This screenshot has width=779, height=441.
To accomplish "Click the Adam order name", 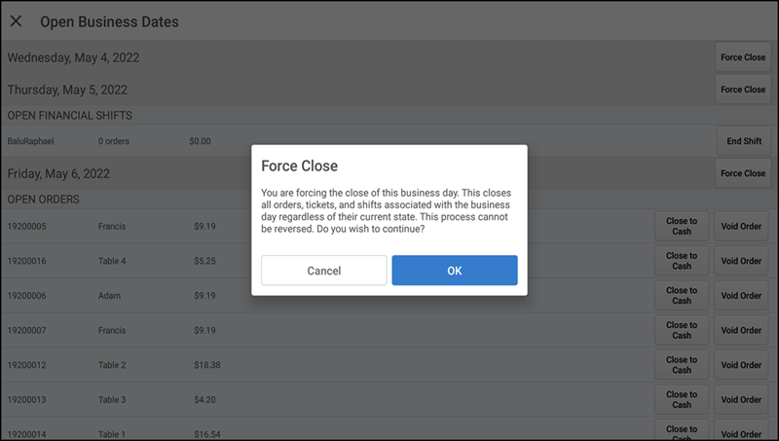I will tap(109, 296).
